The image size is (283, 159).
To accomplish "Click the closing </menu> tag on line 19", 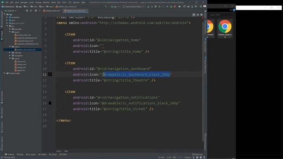I will click(64, 121).
